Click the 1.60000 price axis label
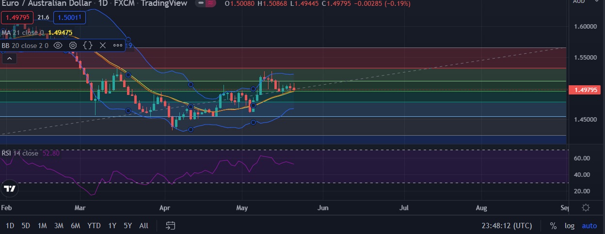605x234 pixels. [x=586, y=26]
